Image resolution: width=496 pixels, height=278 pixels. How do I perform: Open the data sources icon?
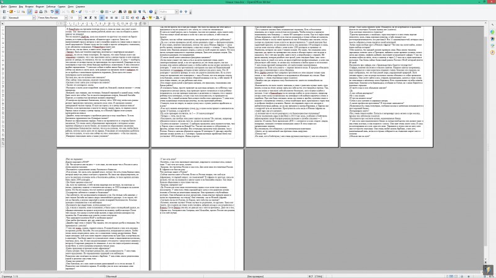[x=135, y=12]
